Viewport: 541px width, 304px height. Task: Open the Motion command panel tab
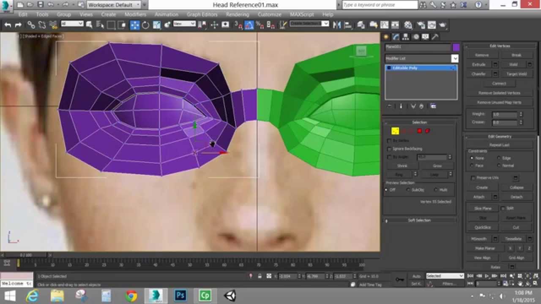pos(415,37)
